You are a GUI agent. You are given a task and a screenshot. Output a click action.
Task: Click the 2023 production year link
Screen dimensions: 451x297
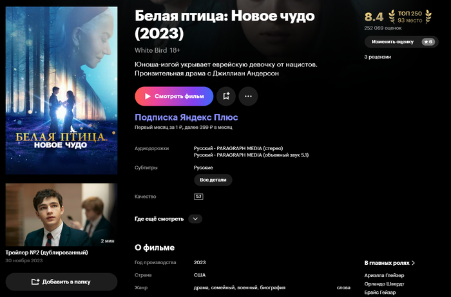[x=200, y=262]
